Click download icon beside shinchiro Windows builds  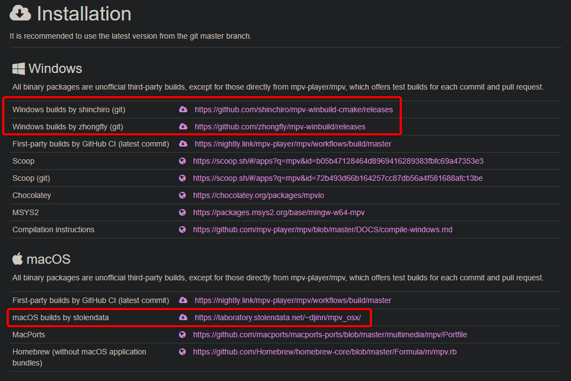[x=183, y=109]
